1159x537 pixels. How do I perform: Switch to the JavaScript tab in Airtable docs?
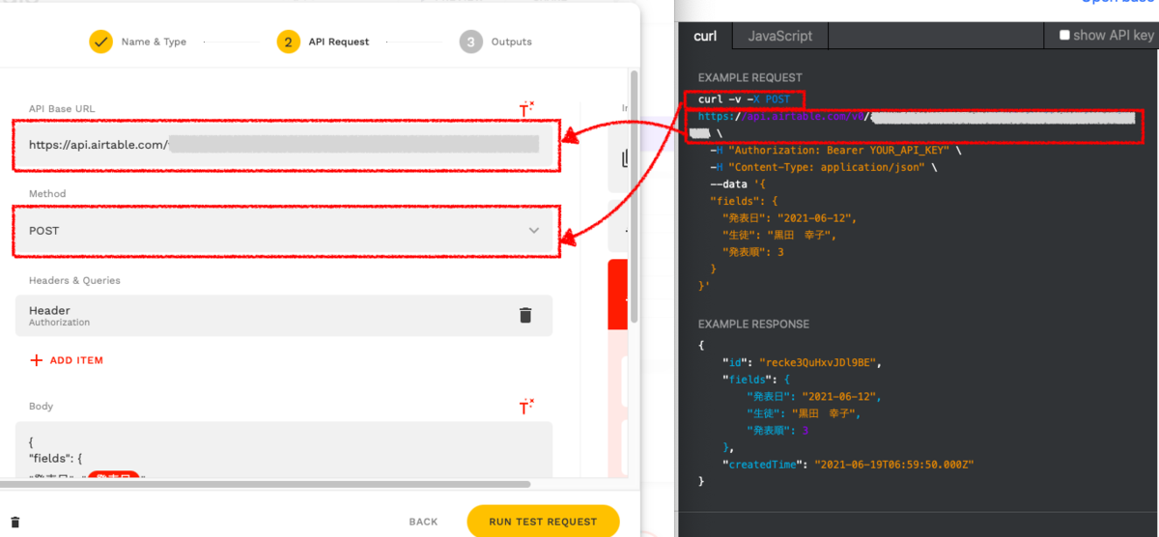[x=779, y=36]
